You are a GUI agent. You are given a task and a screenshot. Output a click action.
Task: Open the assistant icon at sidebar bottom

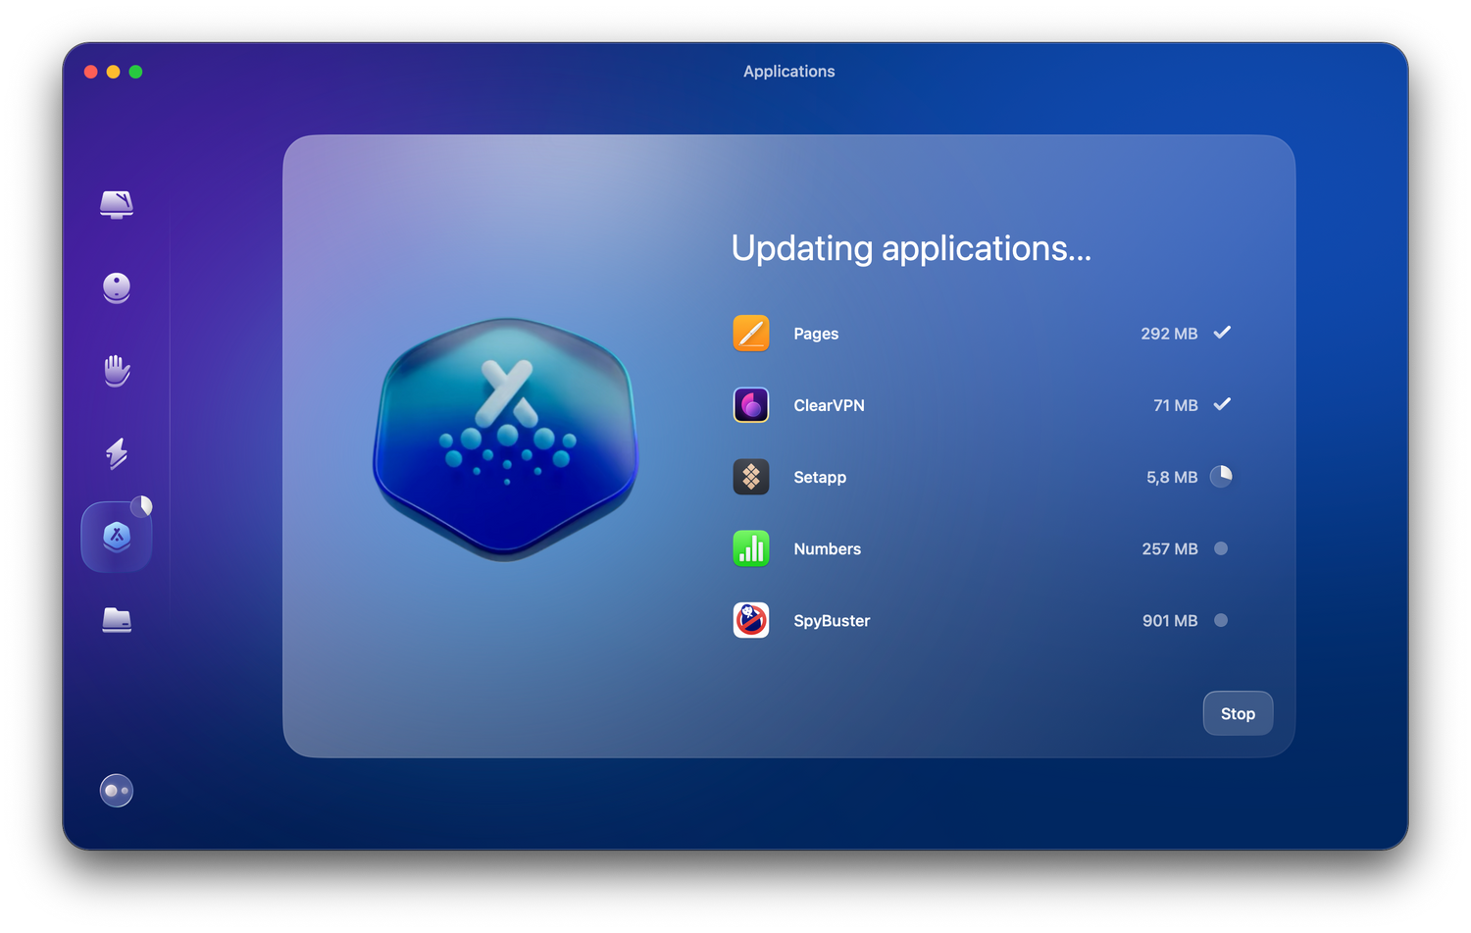pos(117,791)
